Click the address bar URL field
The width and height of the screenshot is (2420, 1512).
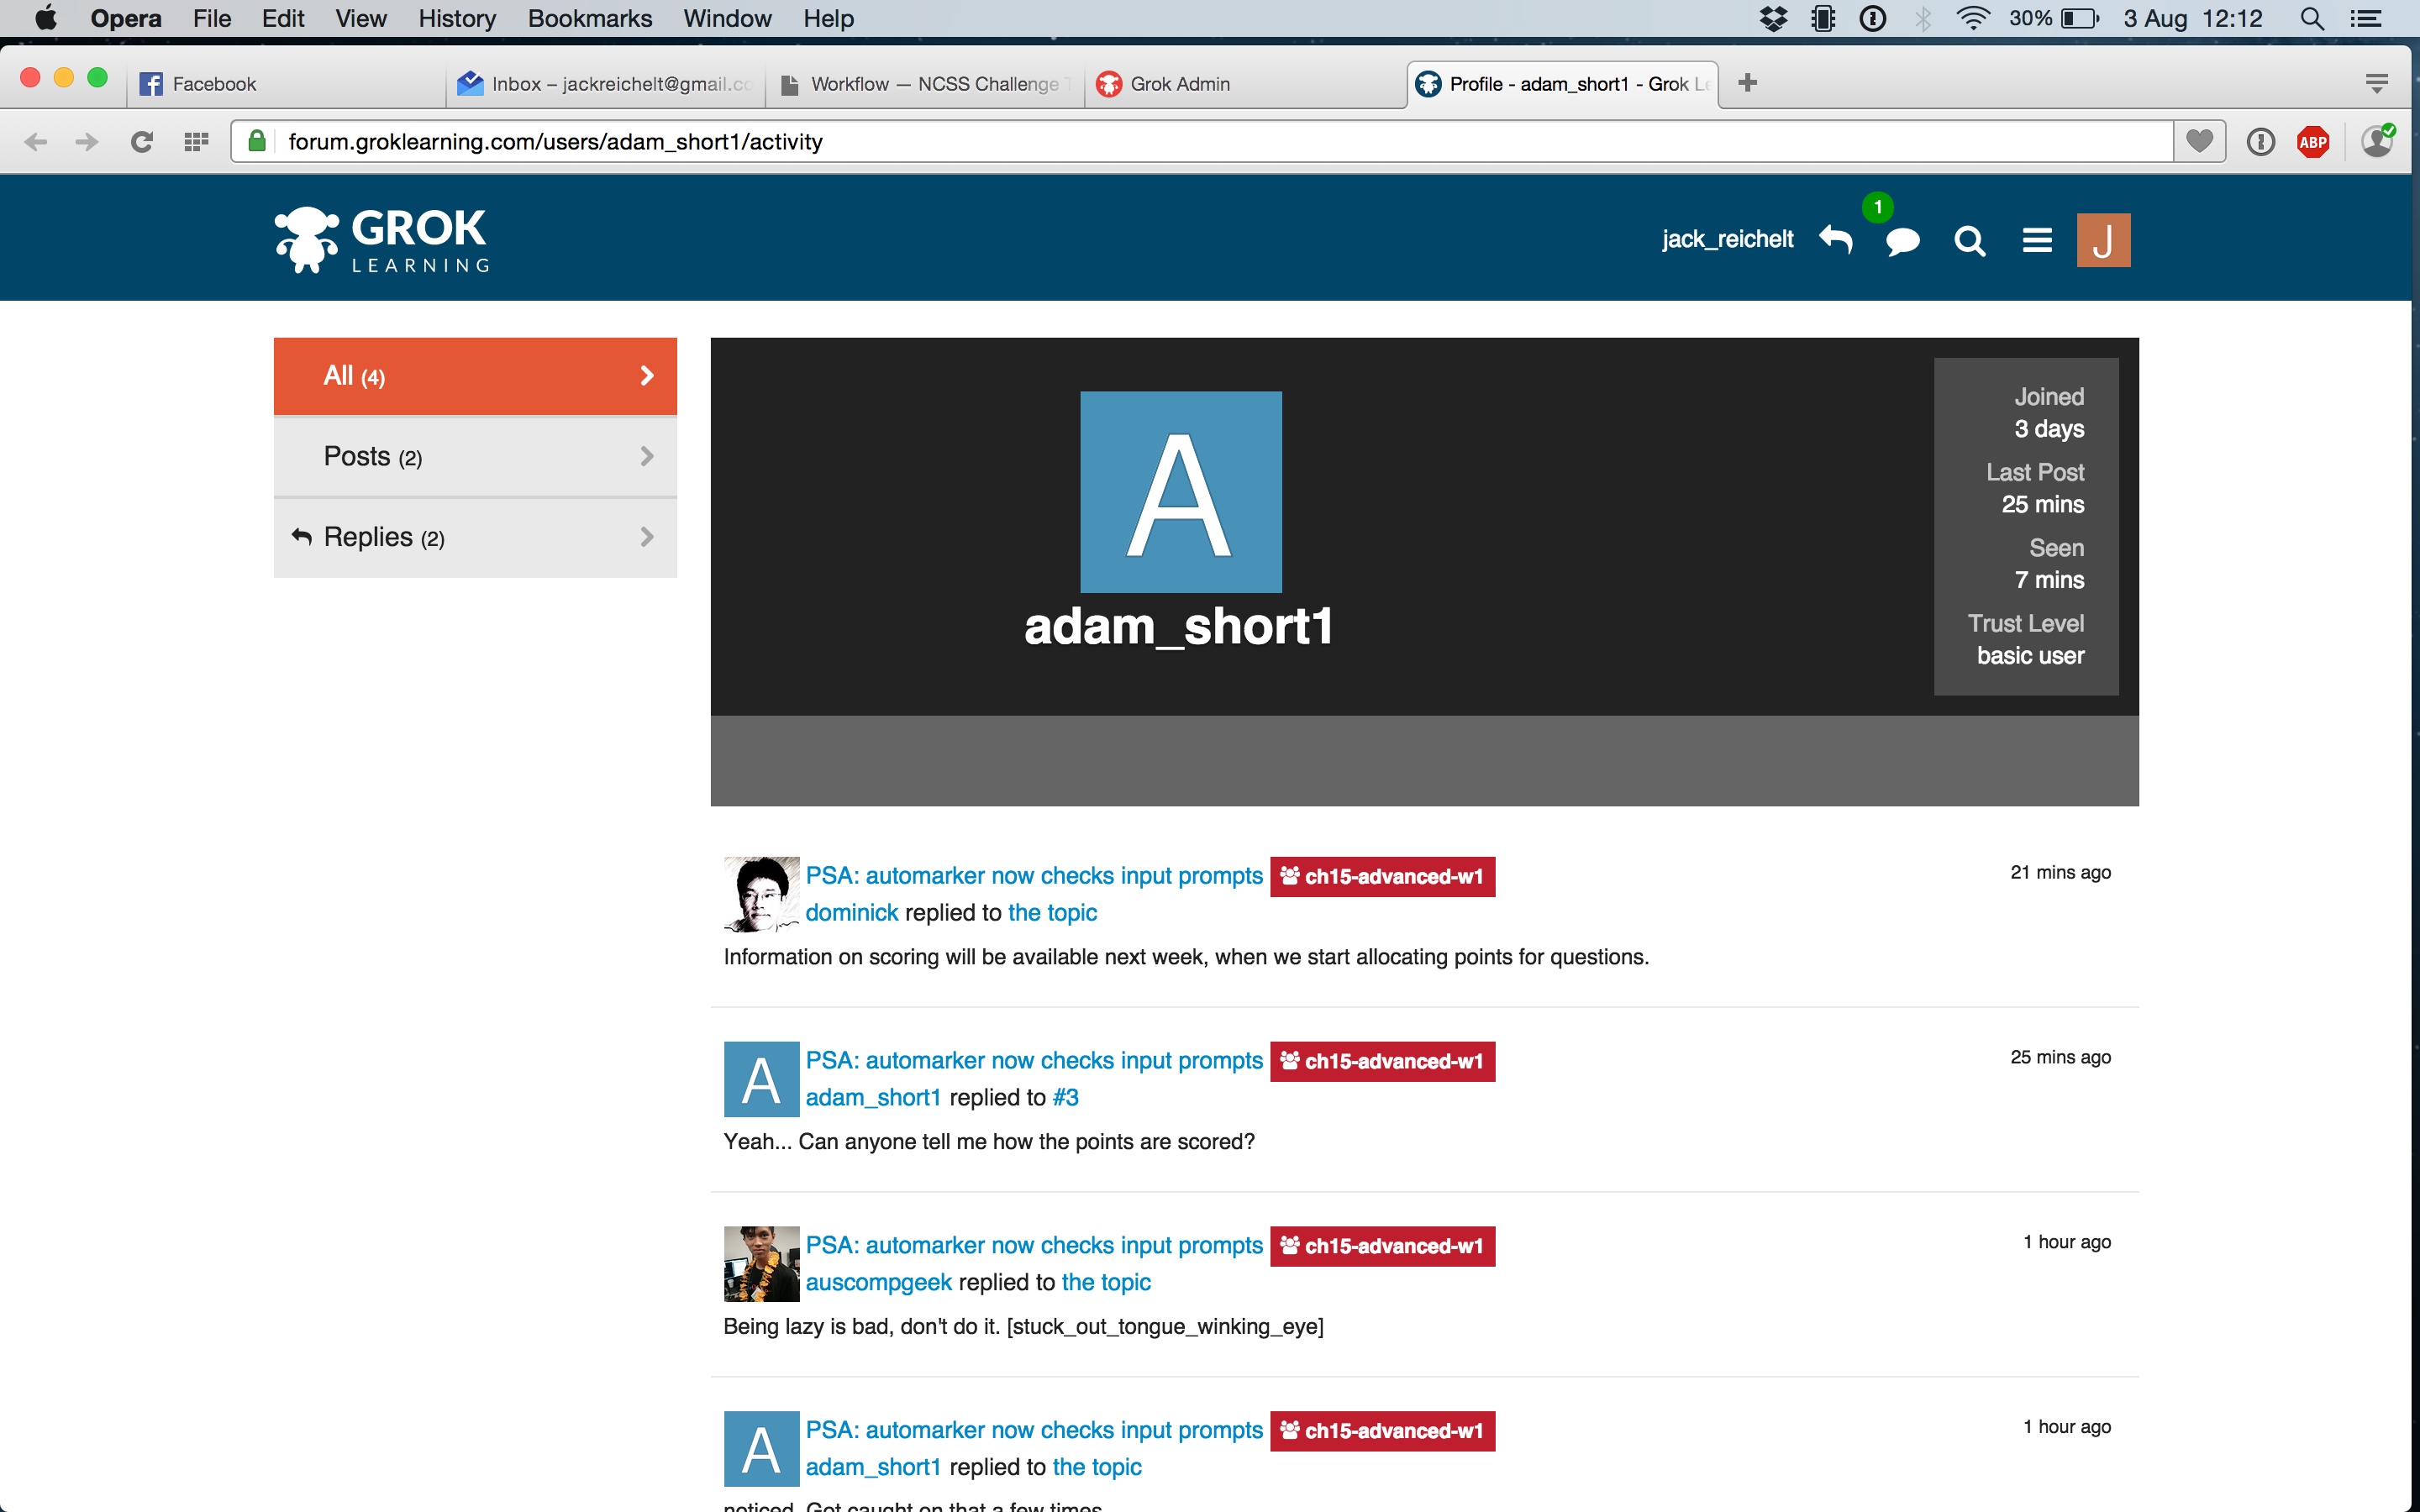pyautogui.click(x=1200, y=142)
